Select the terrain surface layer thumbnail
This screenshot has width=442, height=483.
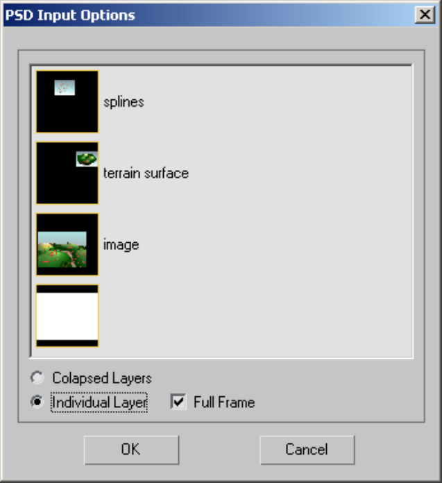(67, 173)
